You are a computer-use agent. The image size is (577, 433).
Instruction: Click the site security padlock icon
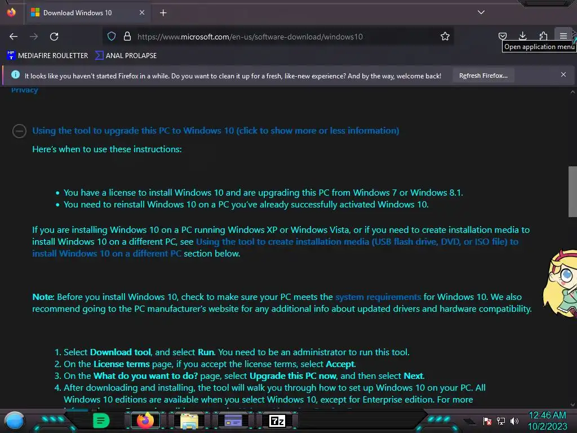click(x=127, y=36)
